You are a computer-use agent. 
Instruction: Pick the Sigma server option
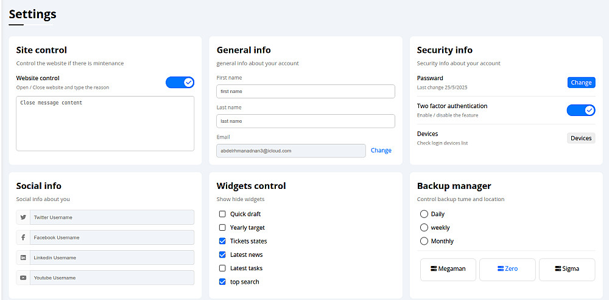click(567, 269)
